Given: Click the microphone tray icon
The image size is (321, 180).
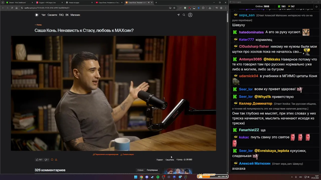Looking at the screenshot, I should (296, 177).
